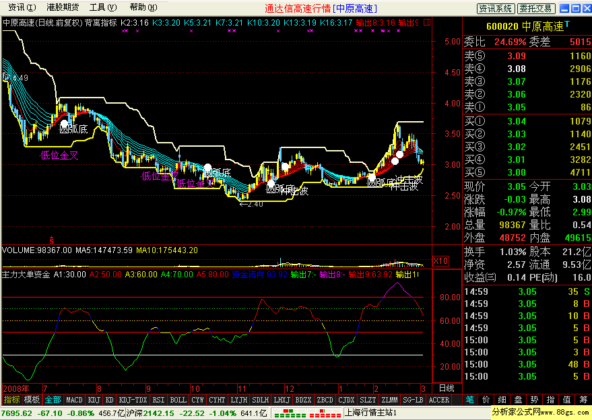Image resolution: width=592 pixels, height=420 pixels.
Task: Click the 资讯系统 button
Action: coord(495,8)
